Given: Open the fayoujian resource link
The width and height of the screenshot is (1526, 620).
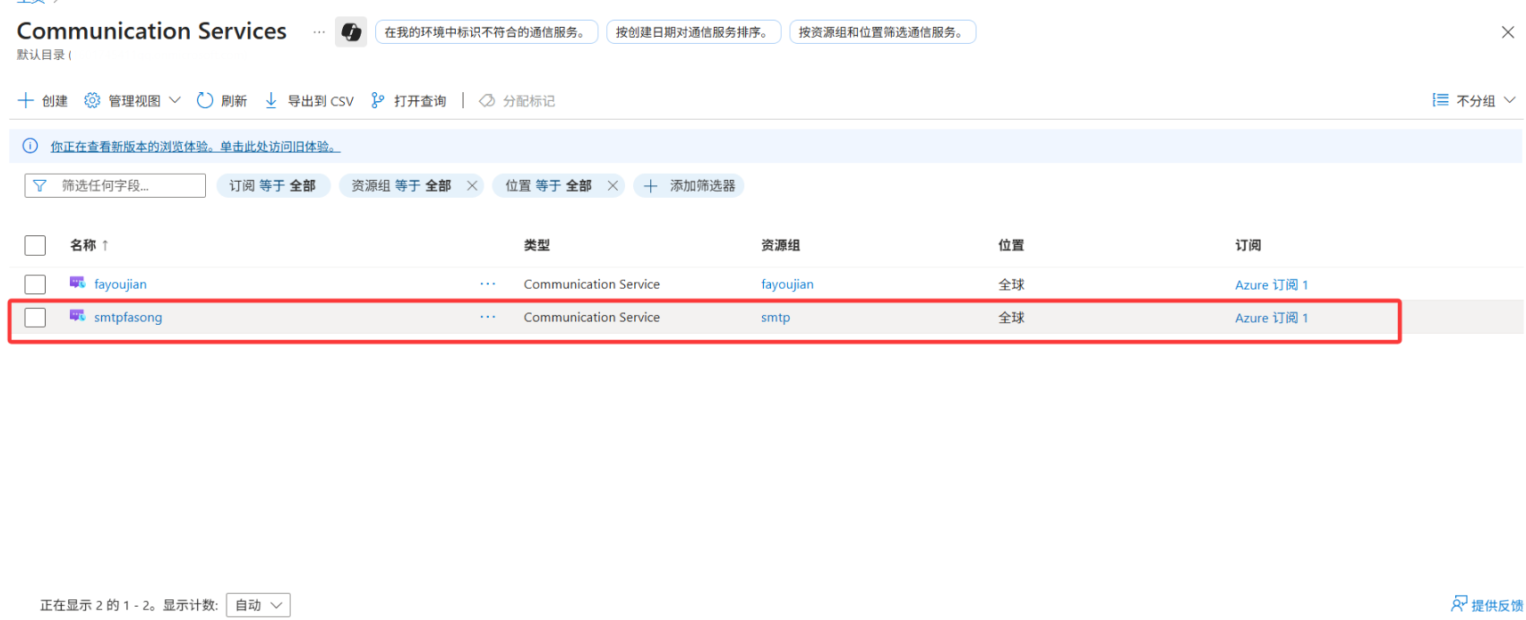Looking at the screenshot, I should pyautogui.click(x=120, y=285).
